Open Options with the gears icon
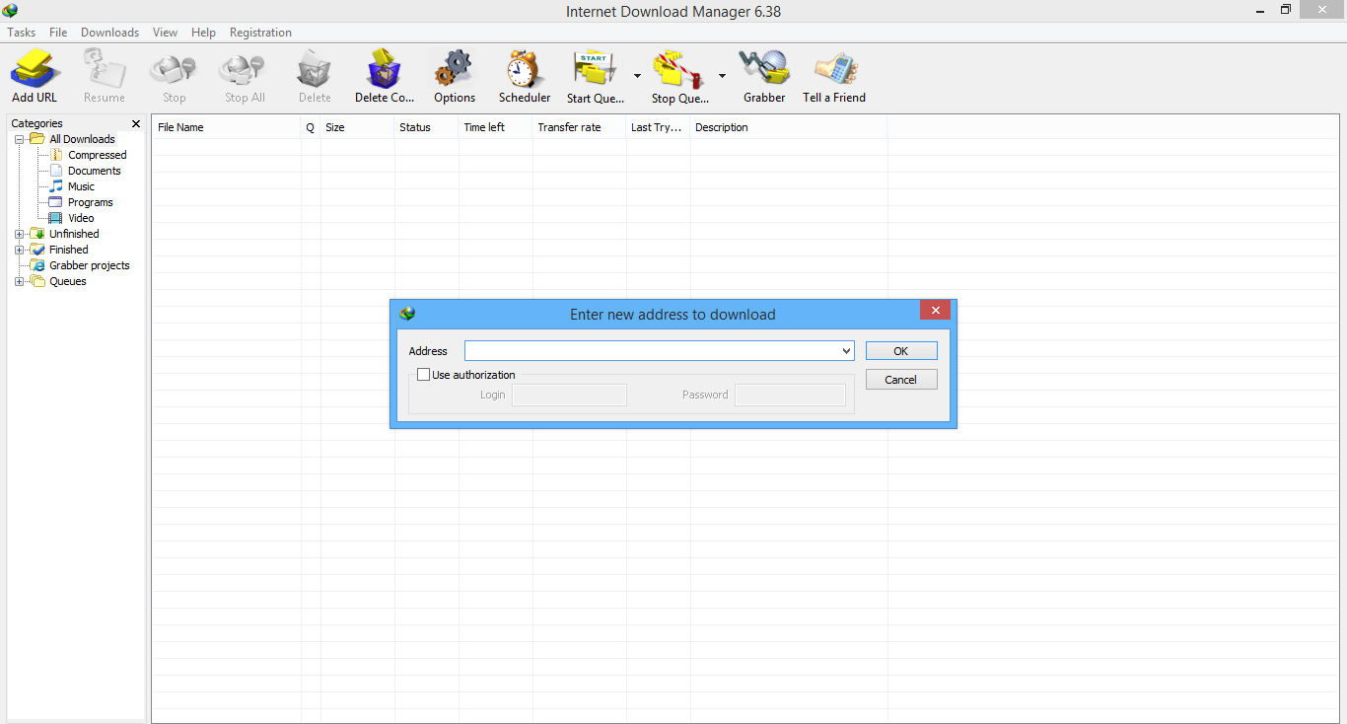1347x724 pixels. click(x=454, y=69)
